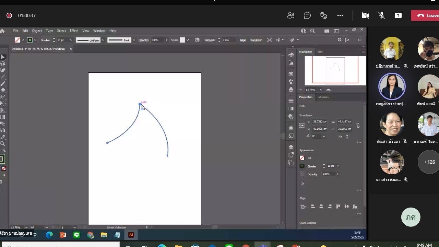
Task: Open the Asset Export panel icon
Action: click(x=291, y=155)
